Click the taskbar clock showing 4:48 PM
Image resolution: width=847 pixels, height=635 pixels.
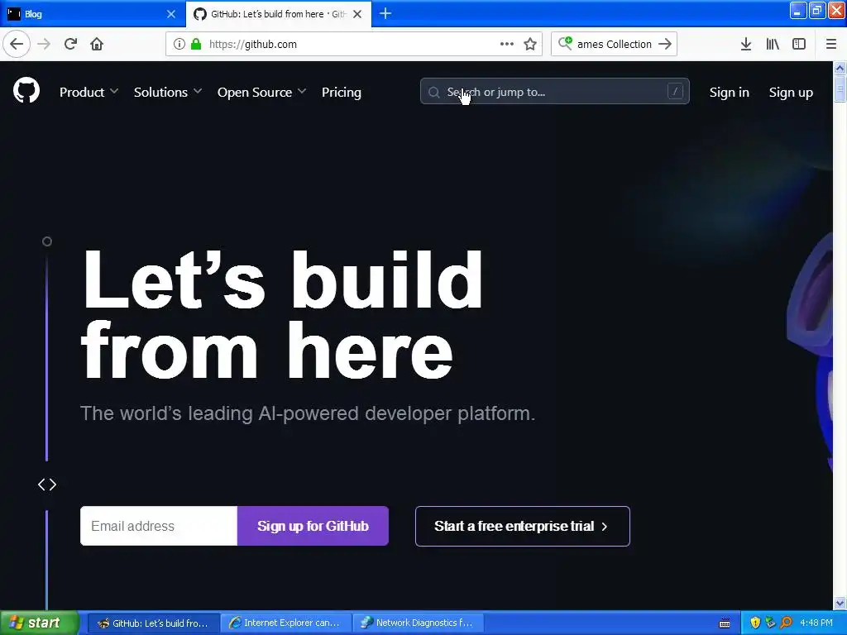[816, 623]
